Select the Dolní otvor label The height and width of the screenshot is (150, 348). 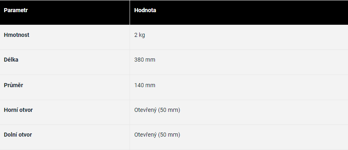pyautogui.click(x=18, y=135)
